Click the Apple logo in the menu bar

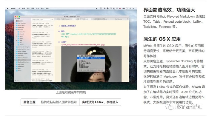8,8
